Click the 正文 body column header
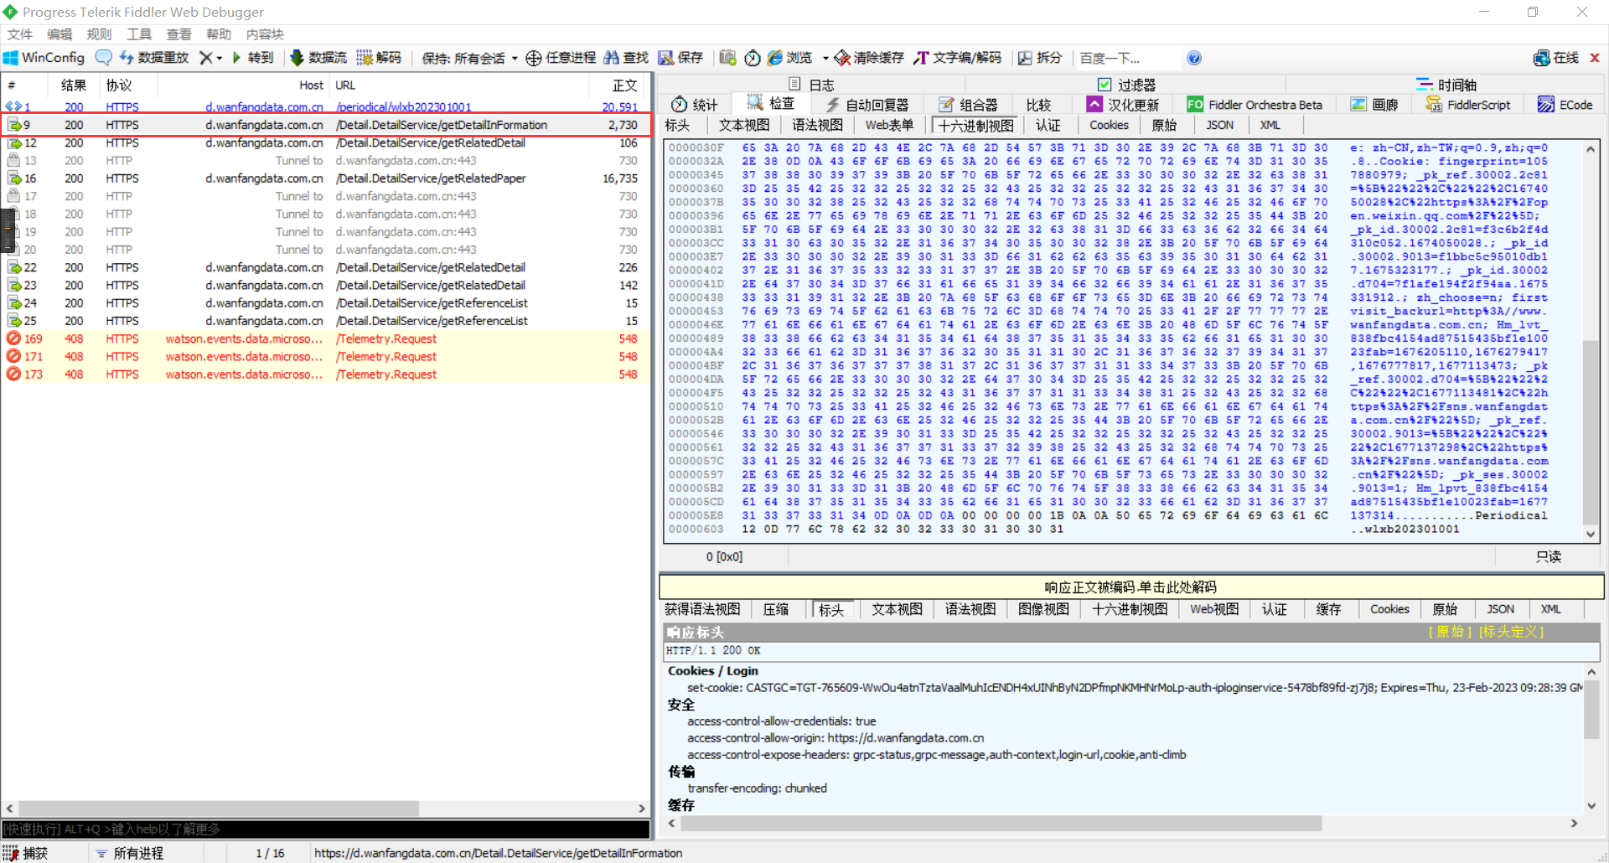The image size is (1609, 863). click(618, 85)
